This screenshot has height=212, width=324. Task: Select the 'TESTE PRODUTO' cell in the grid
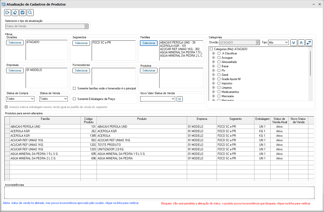(x=142, y=145)
